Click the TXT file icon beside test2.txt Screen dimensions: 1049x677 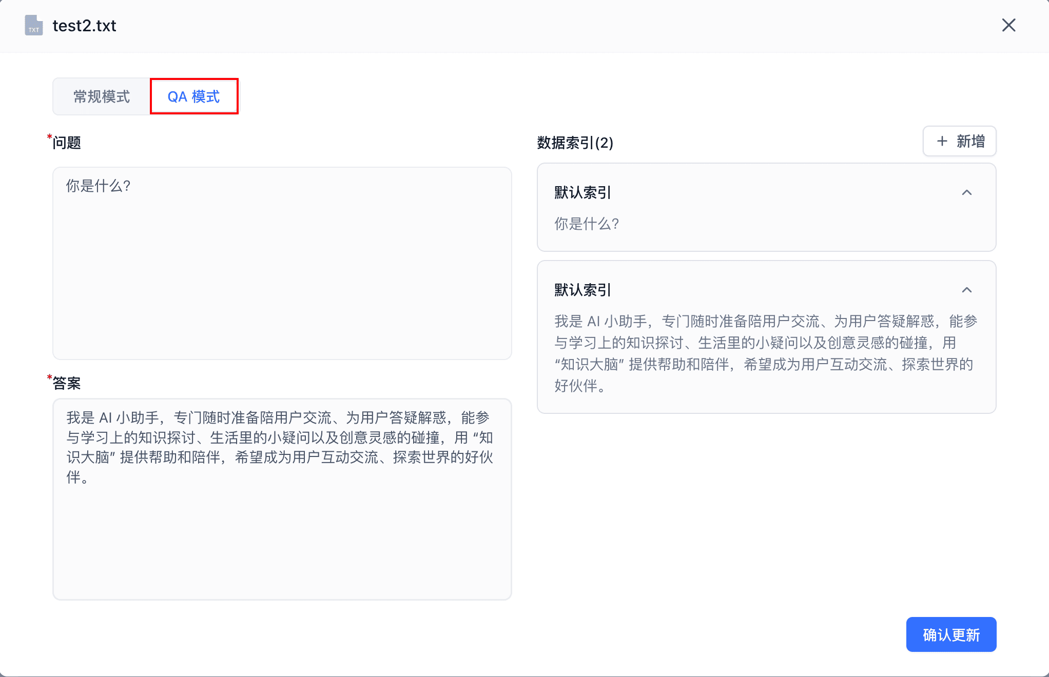34,25
